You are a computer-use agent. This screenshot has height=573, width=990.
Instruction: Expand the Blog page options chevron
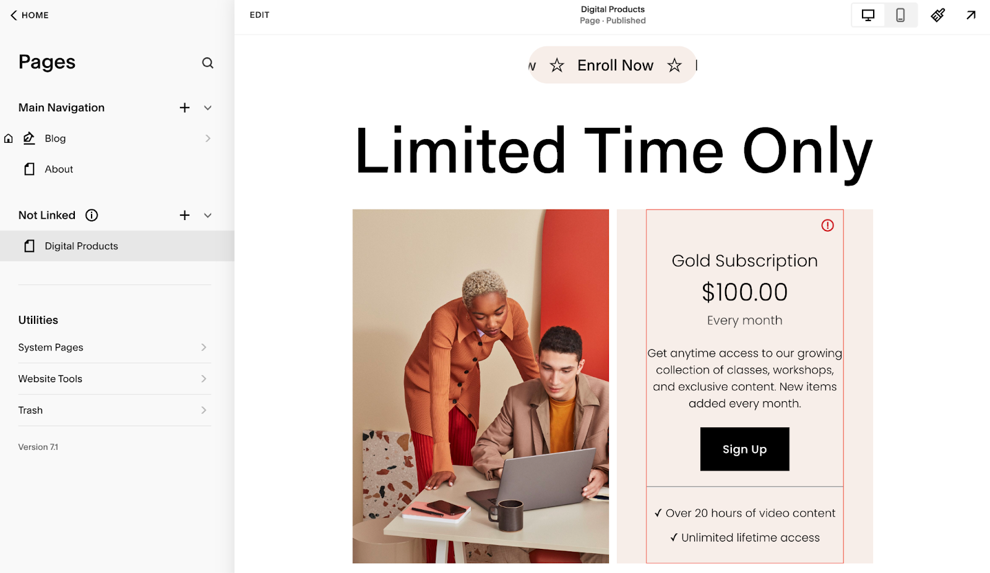pos(208,138)
